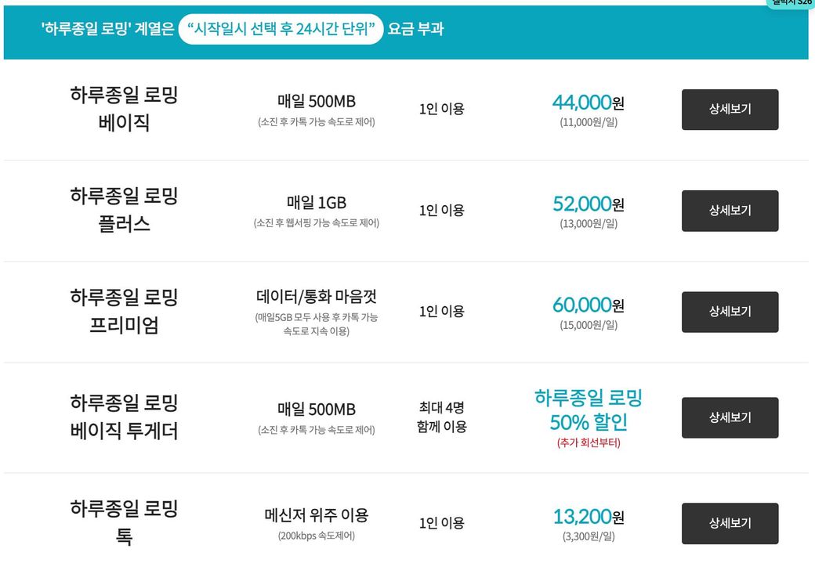The width and height of the screenshot is (815, 574).
Task: View details of 하루종일 로밍 프리미엄 plan
Action: click(730, 312)
